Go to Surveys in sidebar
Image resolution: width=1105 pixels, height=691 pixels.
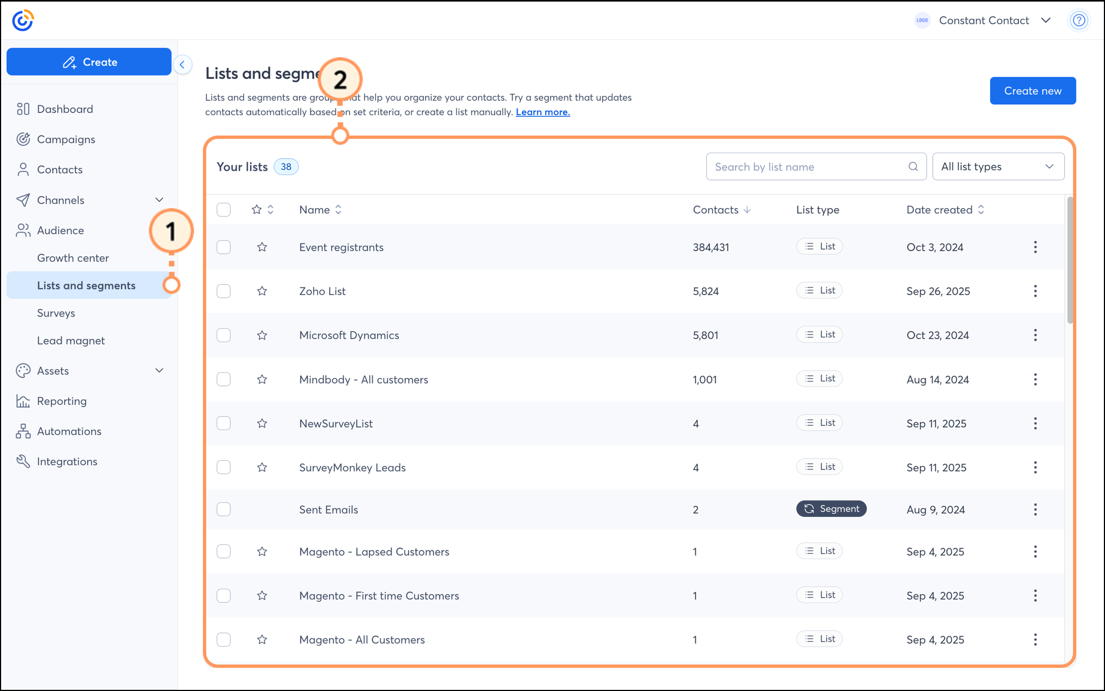click(x=56, y=313)
